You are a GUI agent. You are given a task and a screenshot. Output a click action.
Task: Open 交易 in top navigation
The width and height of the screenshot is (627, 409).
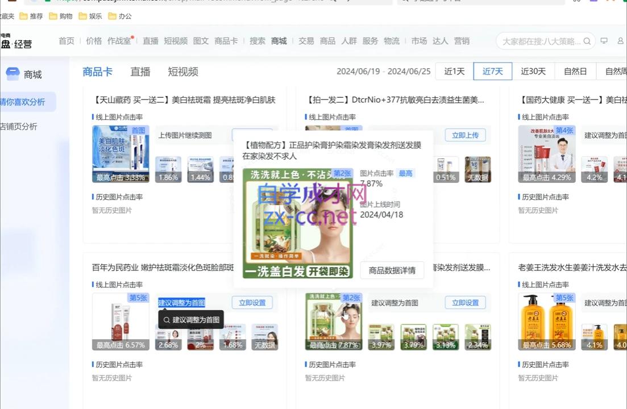pyautogui.click(x=306, y=41)
